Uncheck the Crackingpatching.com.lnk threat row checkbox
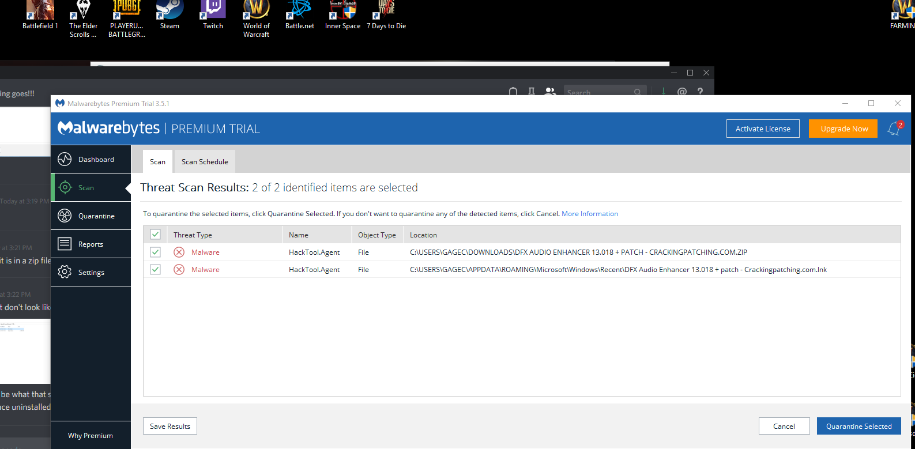This screenshot has width=915, height=449. click(155, 269)
